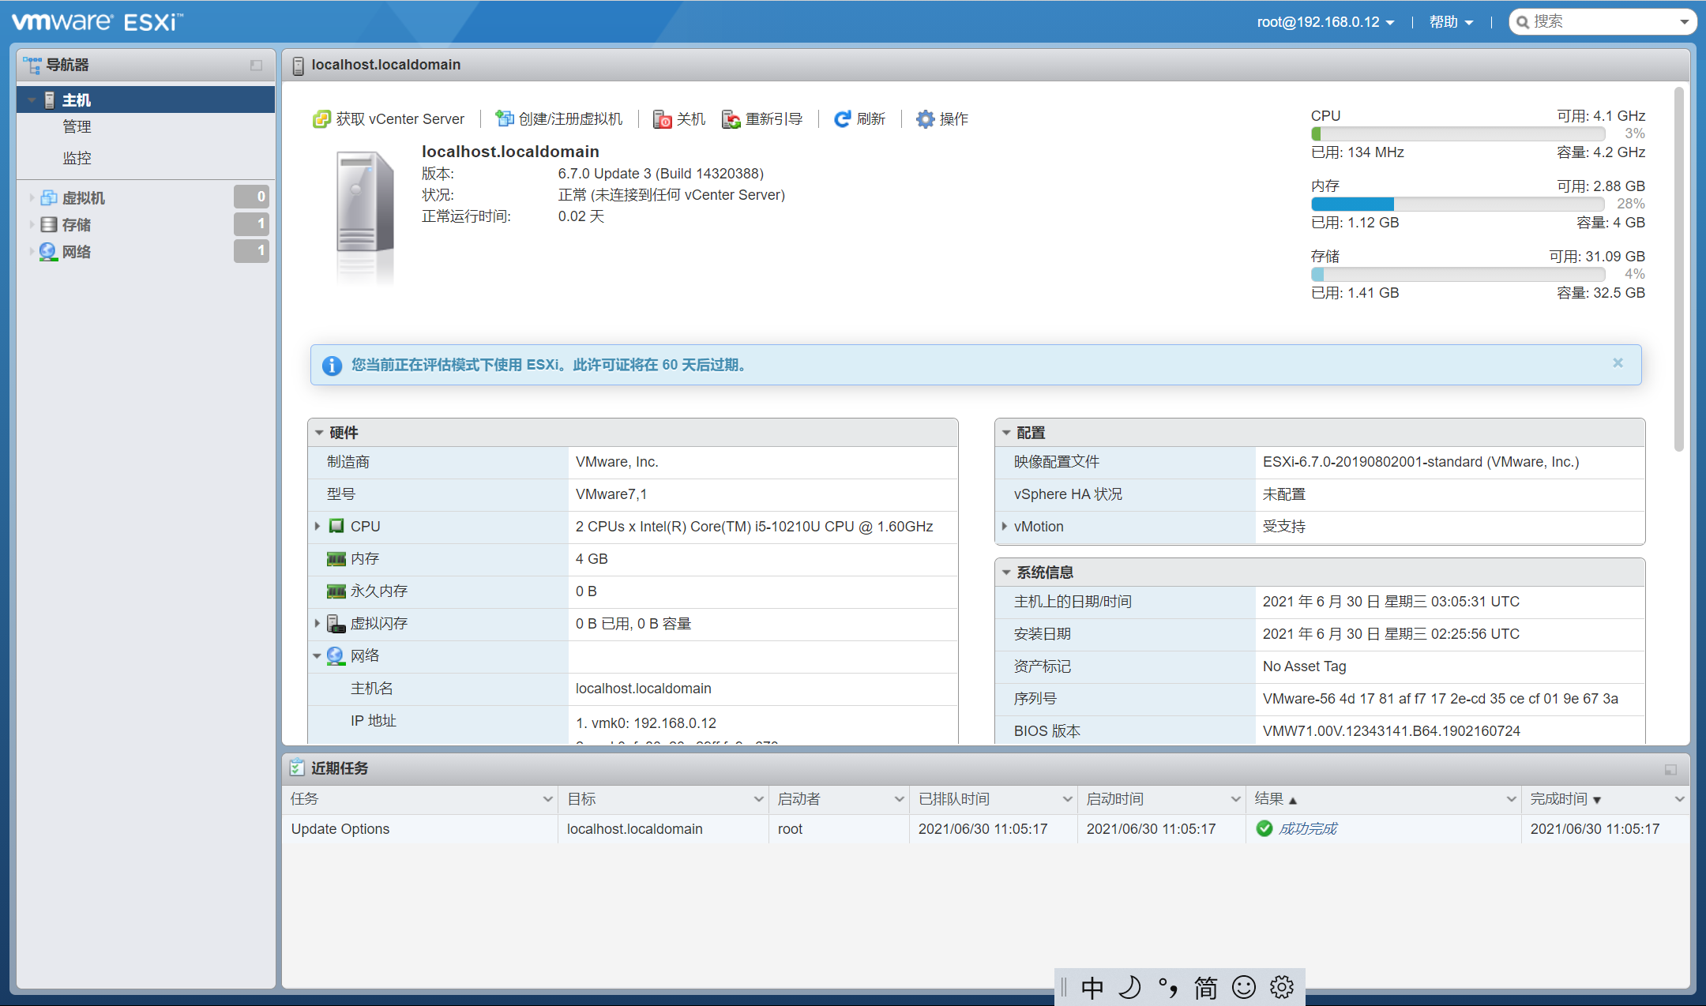Toggle Chinese/English input with 中 icon
The width and height of the screenshot is (1706, 1006).
coord(1092,986)
